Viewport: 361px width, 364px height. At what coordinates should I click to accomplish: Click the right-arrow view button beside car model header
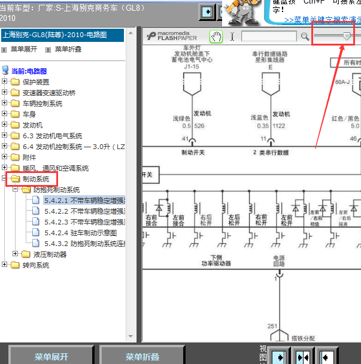[x=207, y=11]
